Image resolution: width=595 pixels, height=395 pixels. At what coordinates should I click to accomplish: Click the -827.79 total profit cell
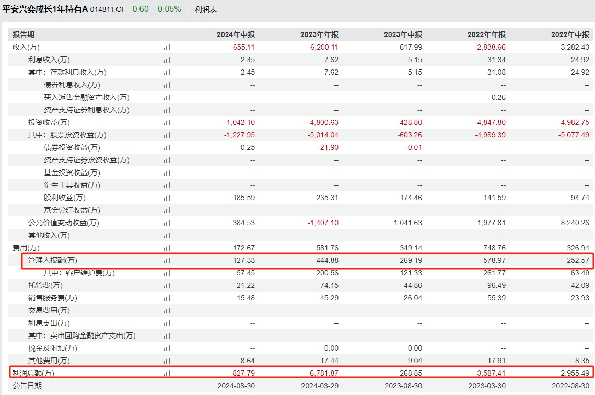pos(242,373)
